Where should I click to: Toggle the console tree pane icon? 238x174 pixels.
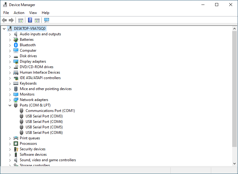[21, 20]
